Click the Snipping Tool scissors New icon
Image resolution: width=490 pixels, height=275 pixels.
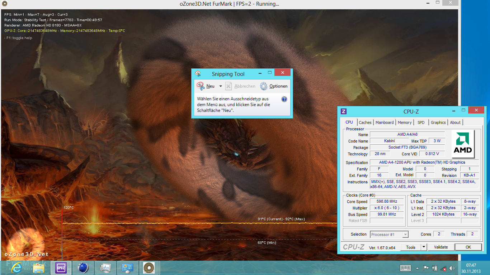pyautogui.click(x=201, y=86)
